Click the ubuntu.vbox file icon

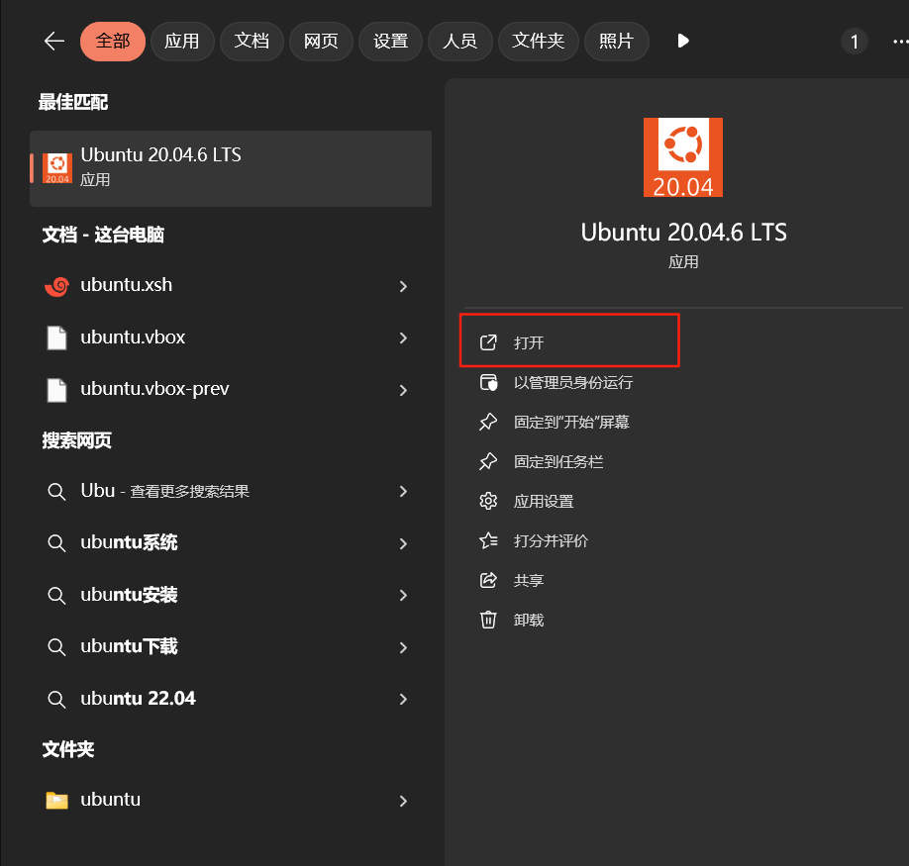click(56, 337)
